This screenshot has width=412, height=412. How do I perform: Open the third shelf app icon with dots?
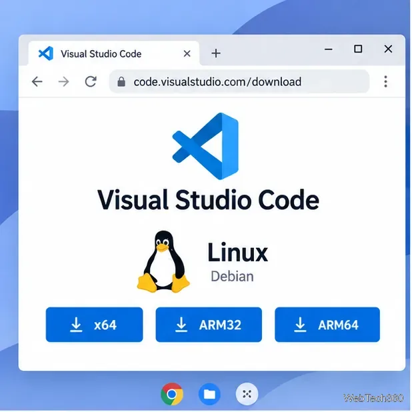point(247,394)
